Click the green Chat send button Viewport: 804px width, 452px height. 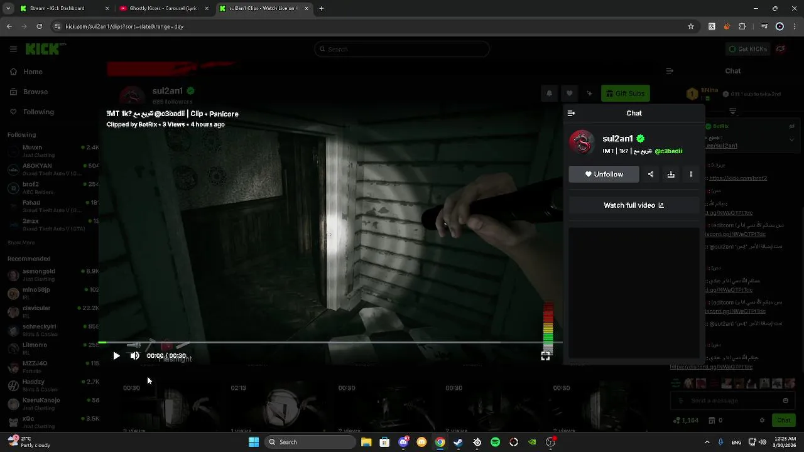click(783, 420)
